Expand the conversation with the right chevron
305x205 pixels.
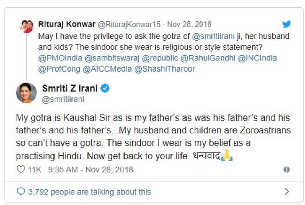[x=287, y=192]
